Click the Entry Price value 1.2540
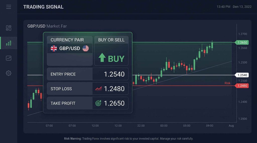The width and height of the screenshot is (257, 143). (114, 74)
